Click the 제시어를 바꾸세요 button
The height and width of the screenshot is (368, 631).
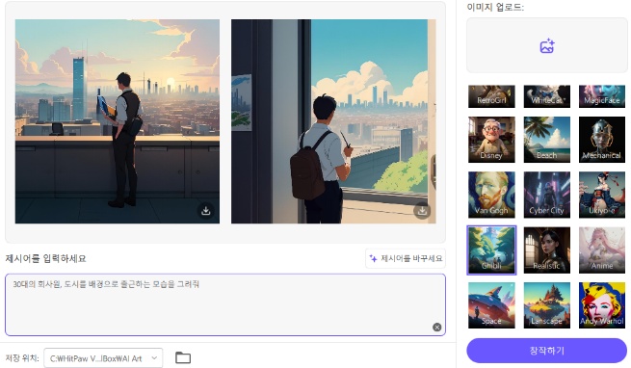(406, 258)
